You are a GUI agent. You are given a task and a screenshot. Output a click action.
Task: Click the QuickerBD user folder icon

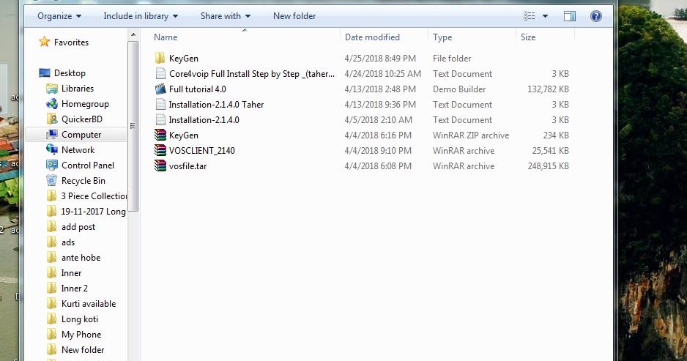(52, 119)
